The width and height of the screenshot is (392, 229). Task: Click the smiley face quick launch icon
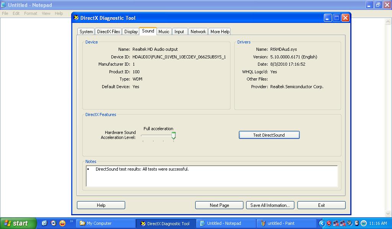[62, 223]
